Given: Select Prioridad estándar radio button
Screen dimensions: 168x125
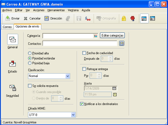Looking at the screenshot, I should (30, 58).
